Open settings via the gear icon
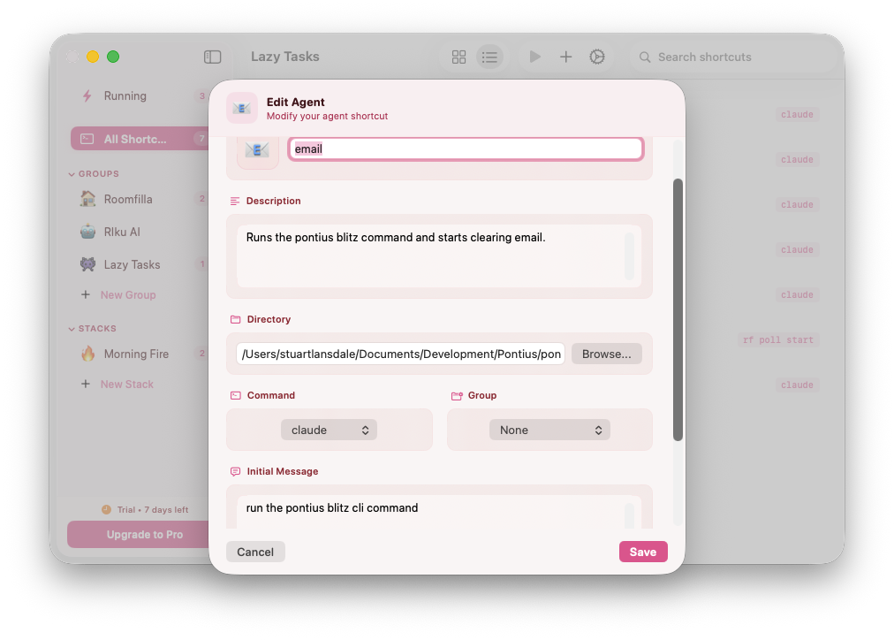894x640 pixels. coord(597,57)
